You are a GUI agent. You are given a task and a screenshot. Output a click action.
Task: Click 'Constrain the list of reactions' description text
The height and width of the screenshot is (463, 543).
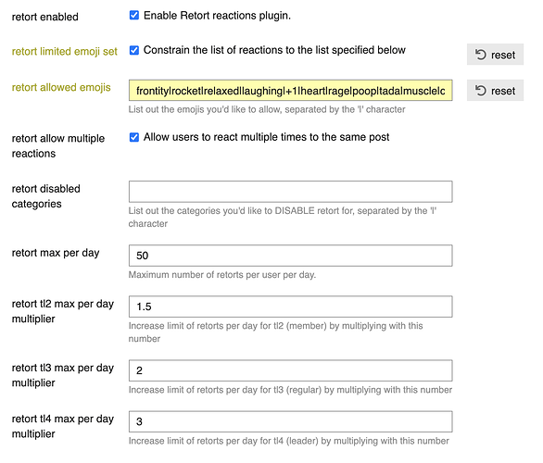[x=274, y=50]
